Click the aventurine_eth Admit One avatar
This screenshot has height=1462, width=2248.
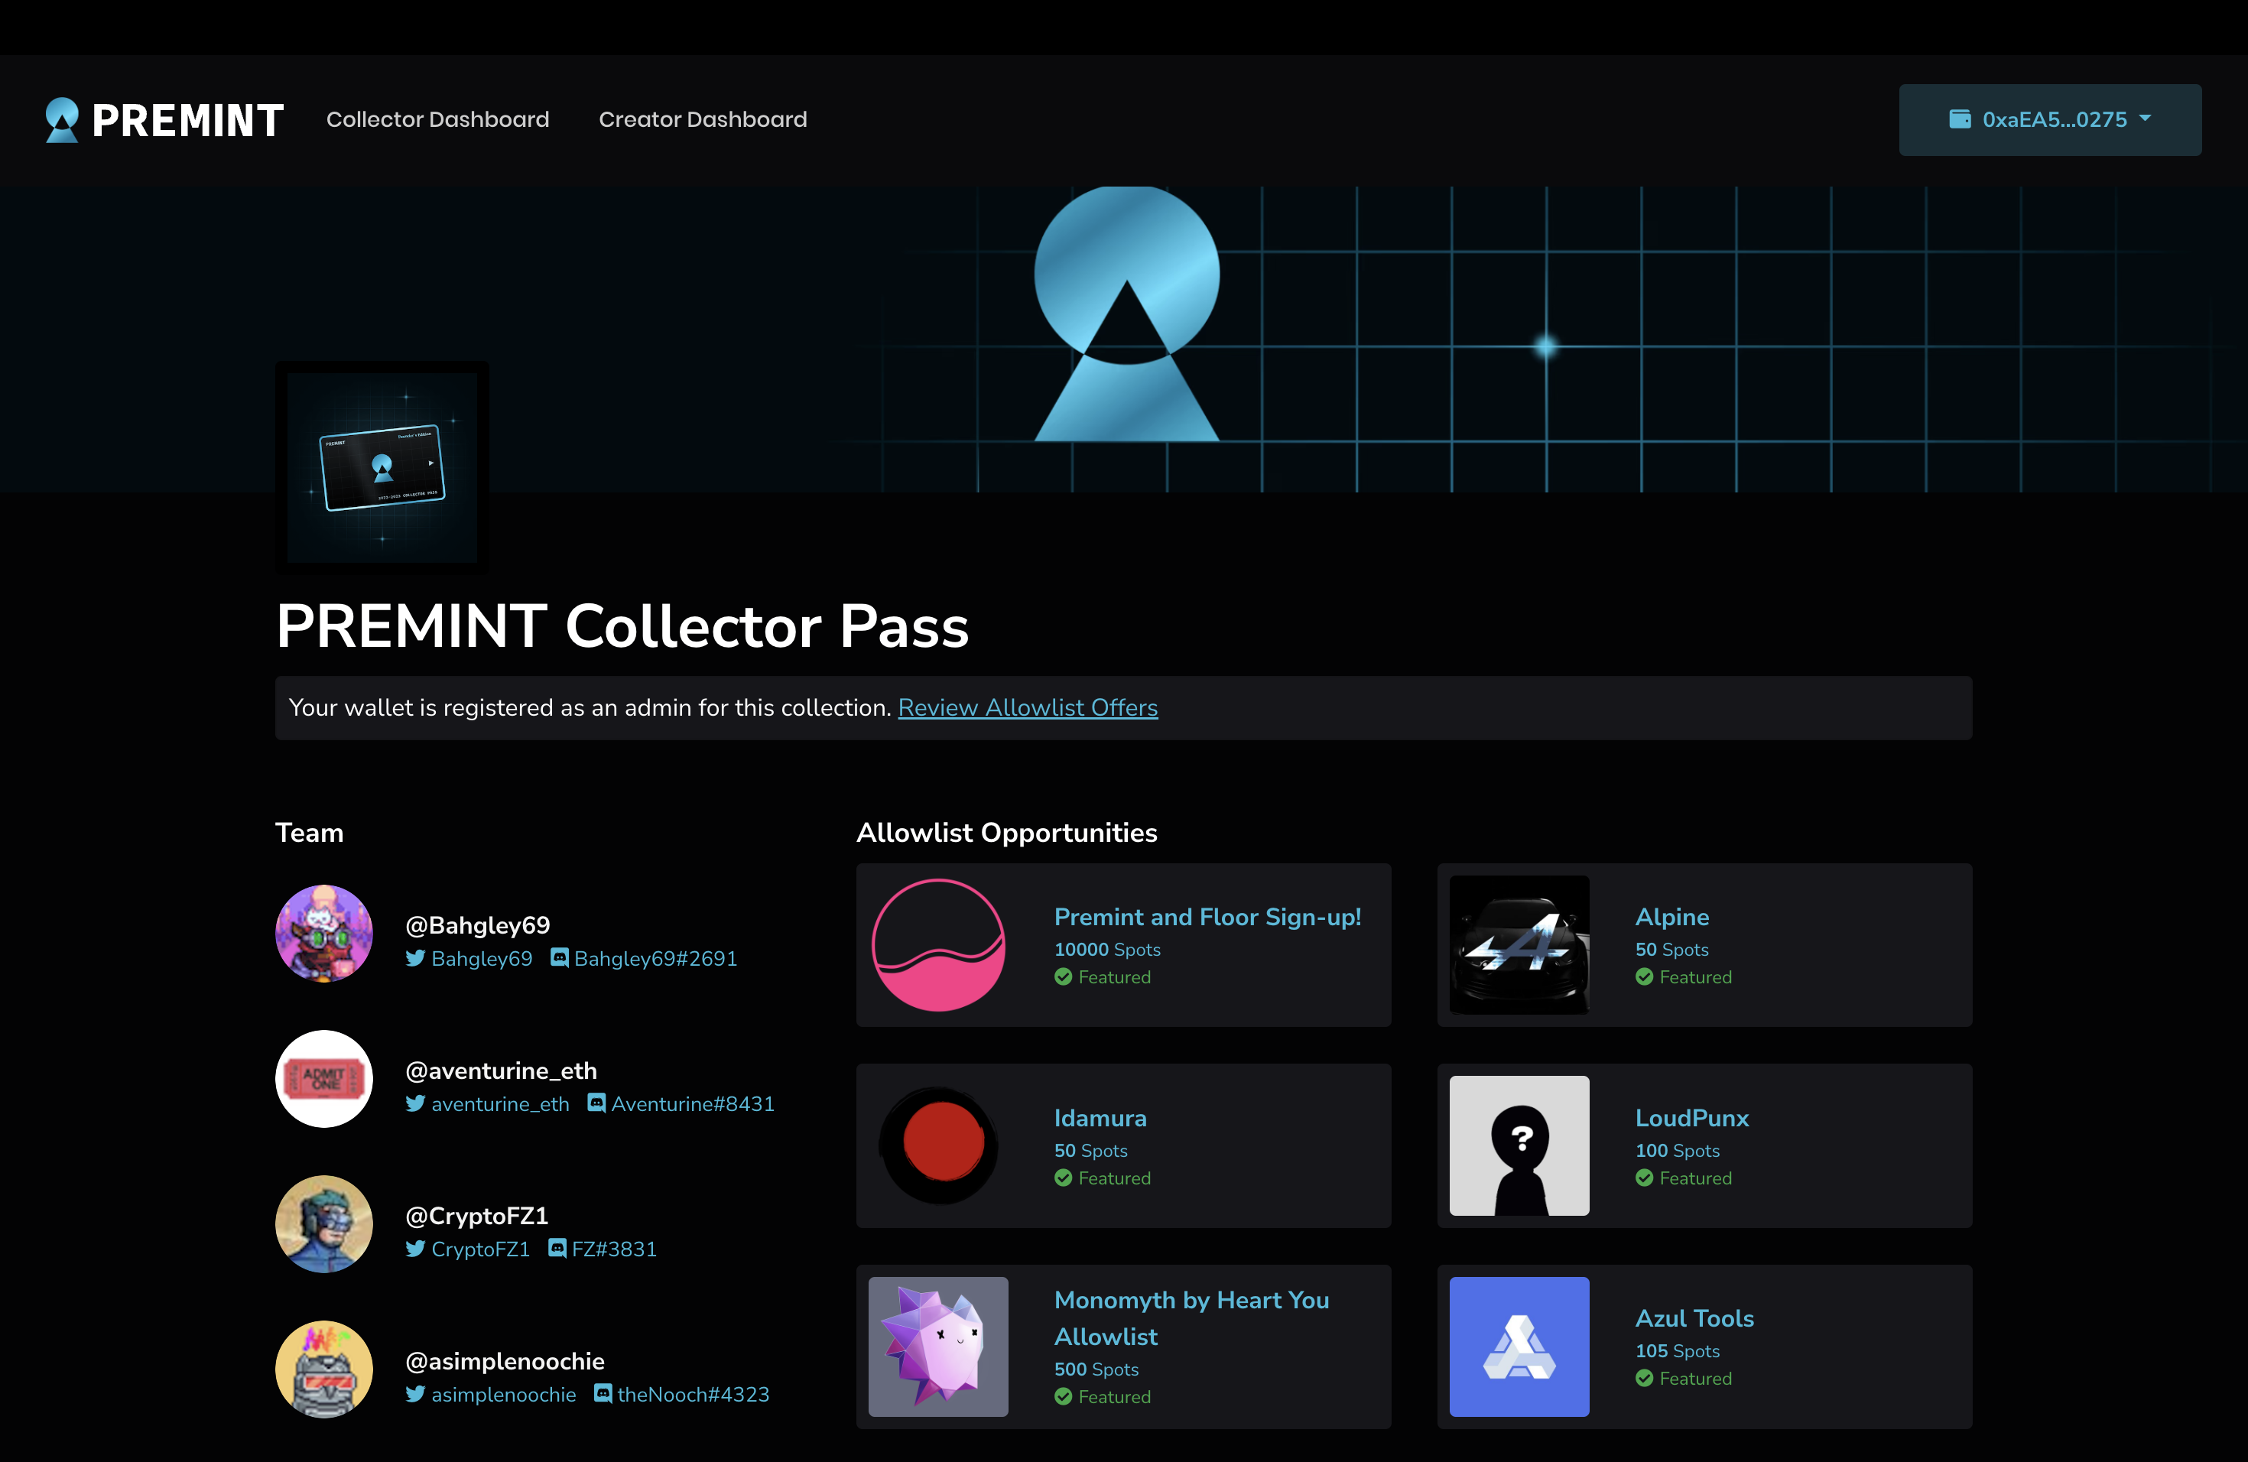[x=324, y=1079]
